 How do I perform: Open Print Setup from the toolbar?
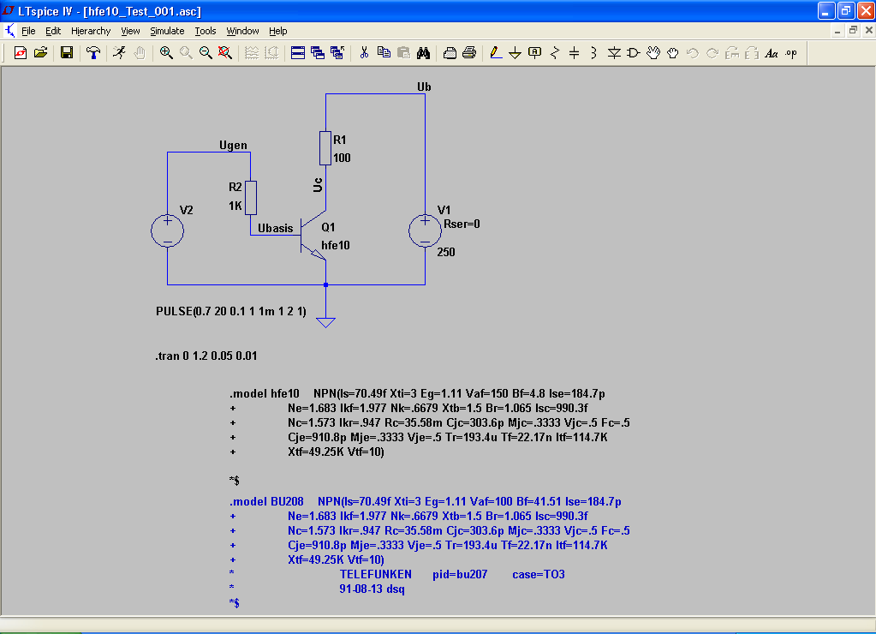tap(450, 53)
